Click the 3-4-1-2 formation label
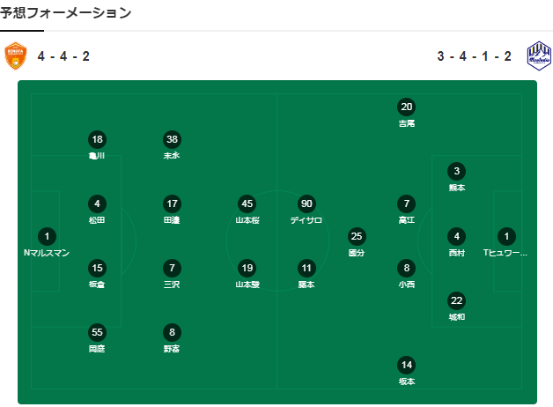The image size is (553, 407). coord(474,56)
